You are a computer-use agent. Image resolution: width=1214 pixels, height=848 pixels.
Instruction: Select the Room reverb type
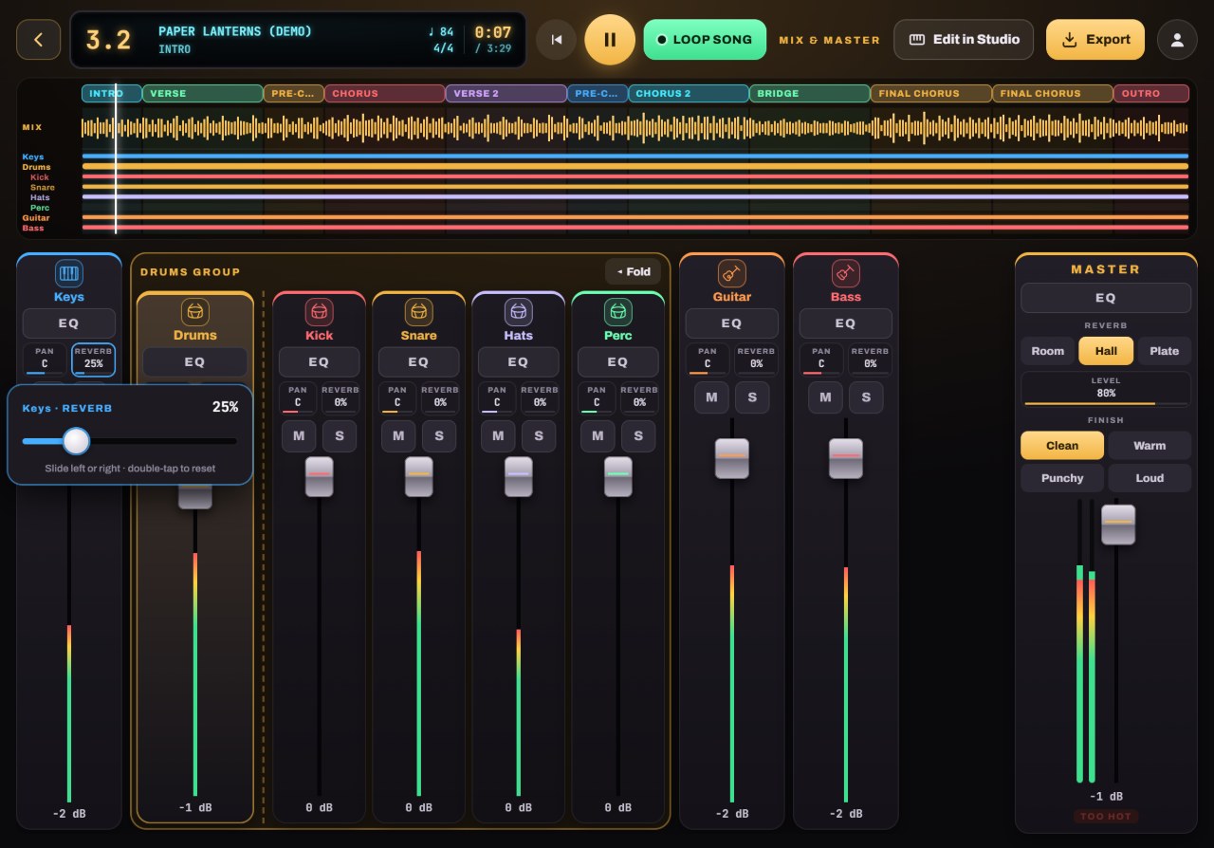point(1048,351)
